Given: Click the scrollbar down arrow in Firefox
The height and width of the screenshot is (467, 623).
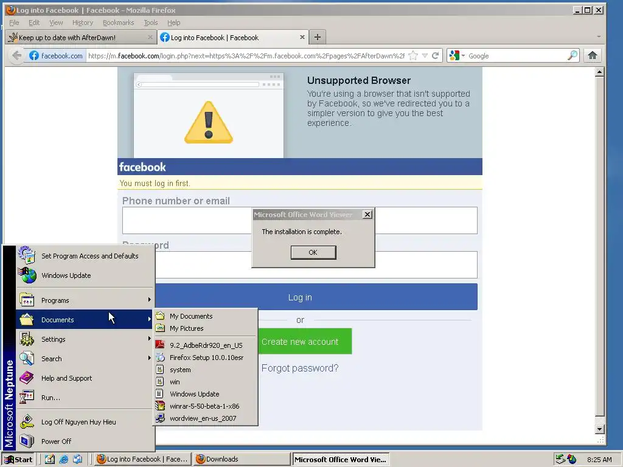Looking at the screenshot, I should (599, 429).
